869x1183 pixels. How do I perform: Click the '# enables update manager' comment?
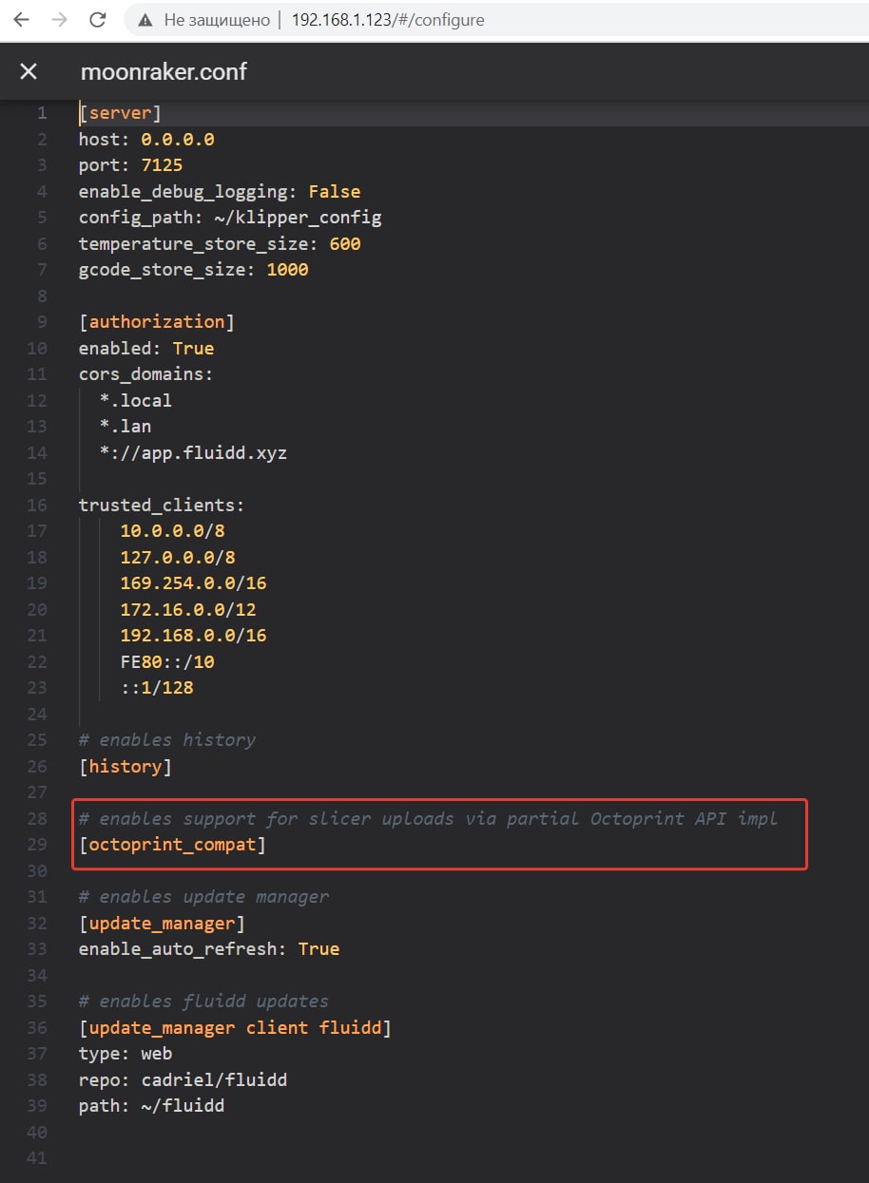pyautogui.click(x=203, y=896)
